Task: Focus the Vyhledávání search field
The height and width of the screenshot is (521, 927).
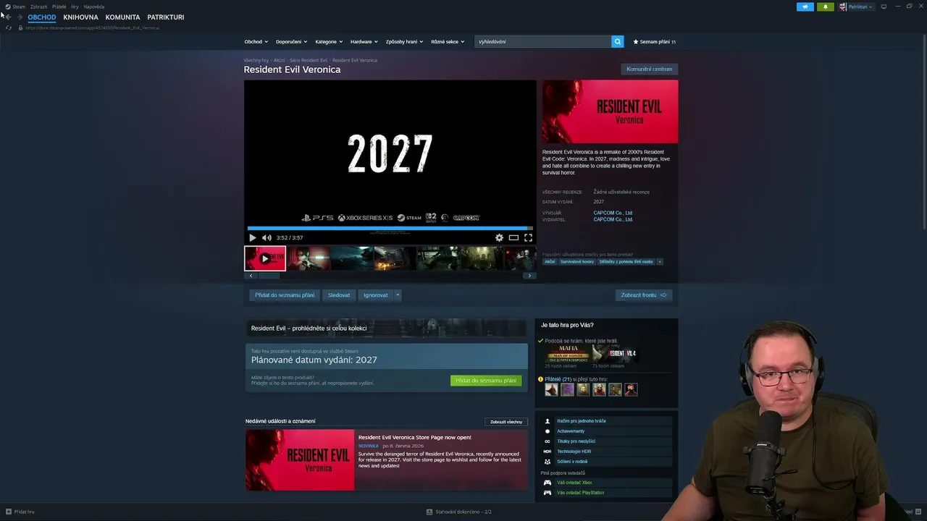Action: pos(543,42)
